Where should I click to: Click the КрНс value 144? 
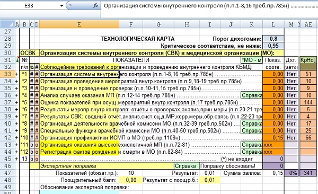308,102
